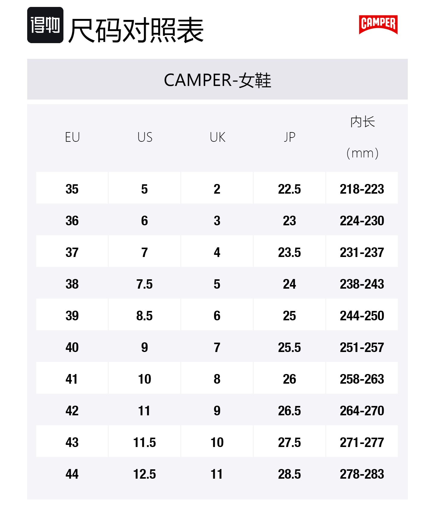The width and height of the screenshot is (435, 523).
Task: Click the 尺码对照表 title text
Action: (x=136, y=30)
